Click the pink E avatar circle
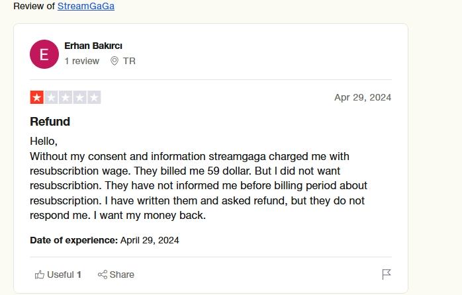Screen dimensions: 462x295 (x=44, y=54)
